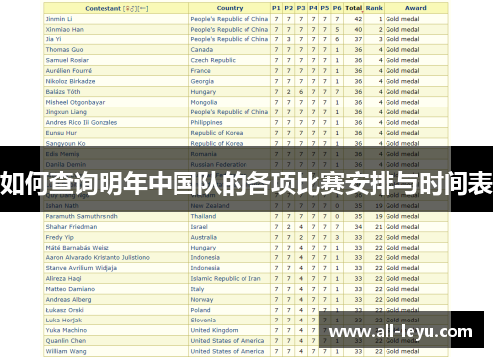Click Andres Rico III Gonzales link
This screenshot has height=357, width=493.
(82, 122)
